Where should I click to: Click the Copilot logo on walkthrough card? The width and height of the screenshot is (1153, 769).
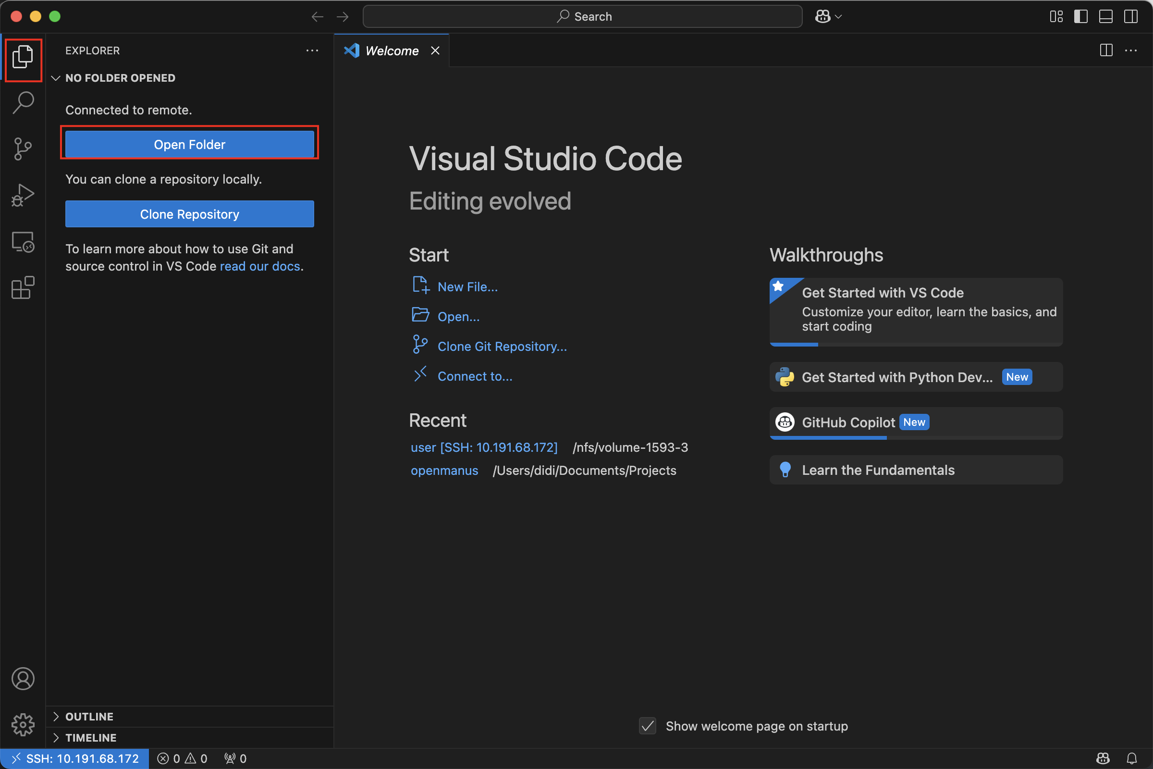coord(785,422)
